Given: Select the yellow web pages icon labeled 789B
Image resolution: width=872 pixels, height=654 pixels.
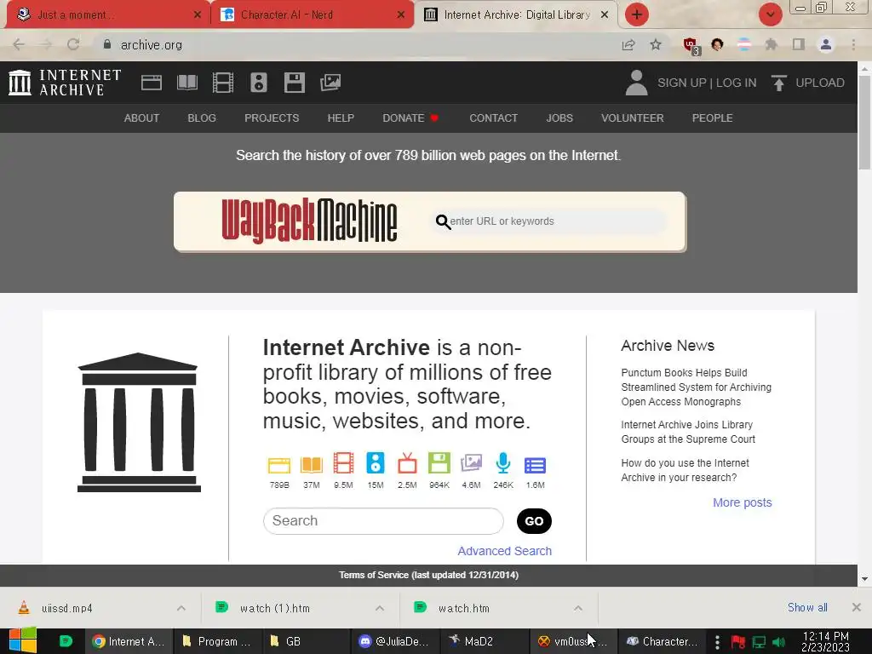Looking at the screenshot, I should (279, 464).
